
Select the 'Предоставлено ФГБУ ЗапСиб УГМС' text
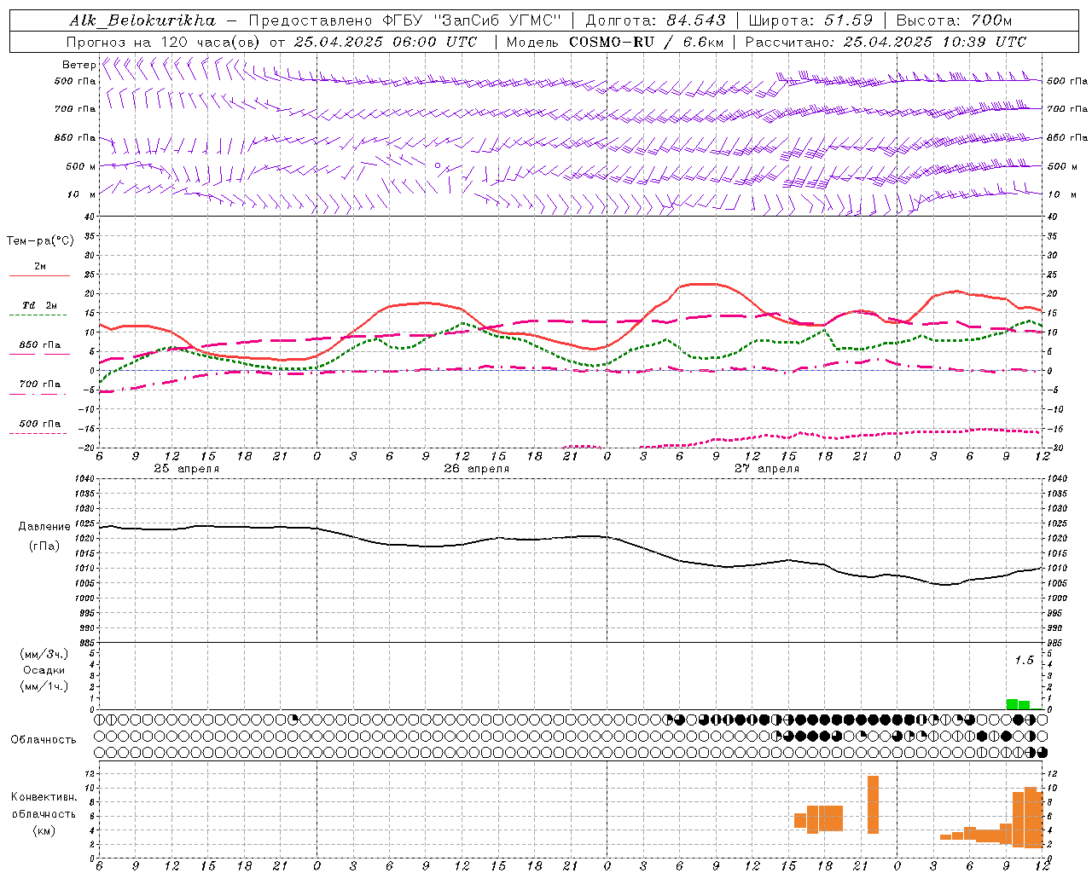(x=405, y=20)
